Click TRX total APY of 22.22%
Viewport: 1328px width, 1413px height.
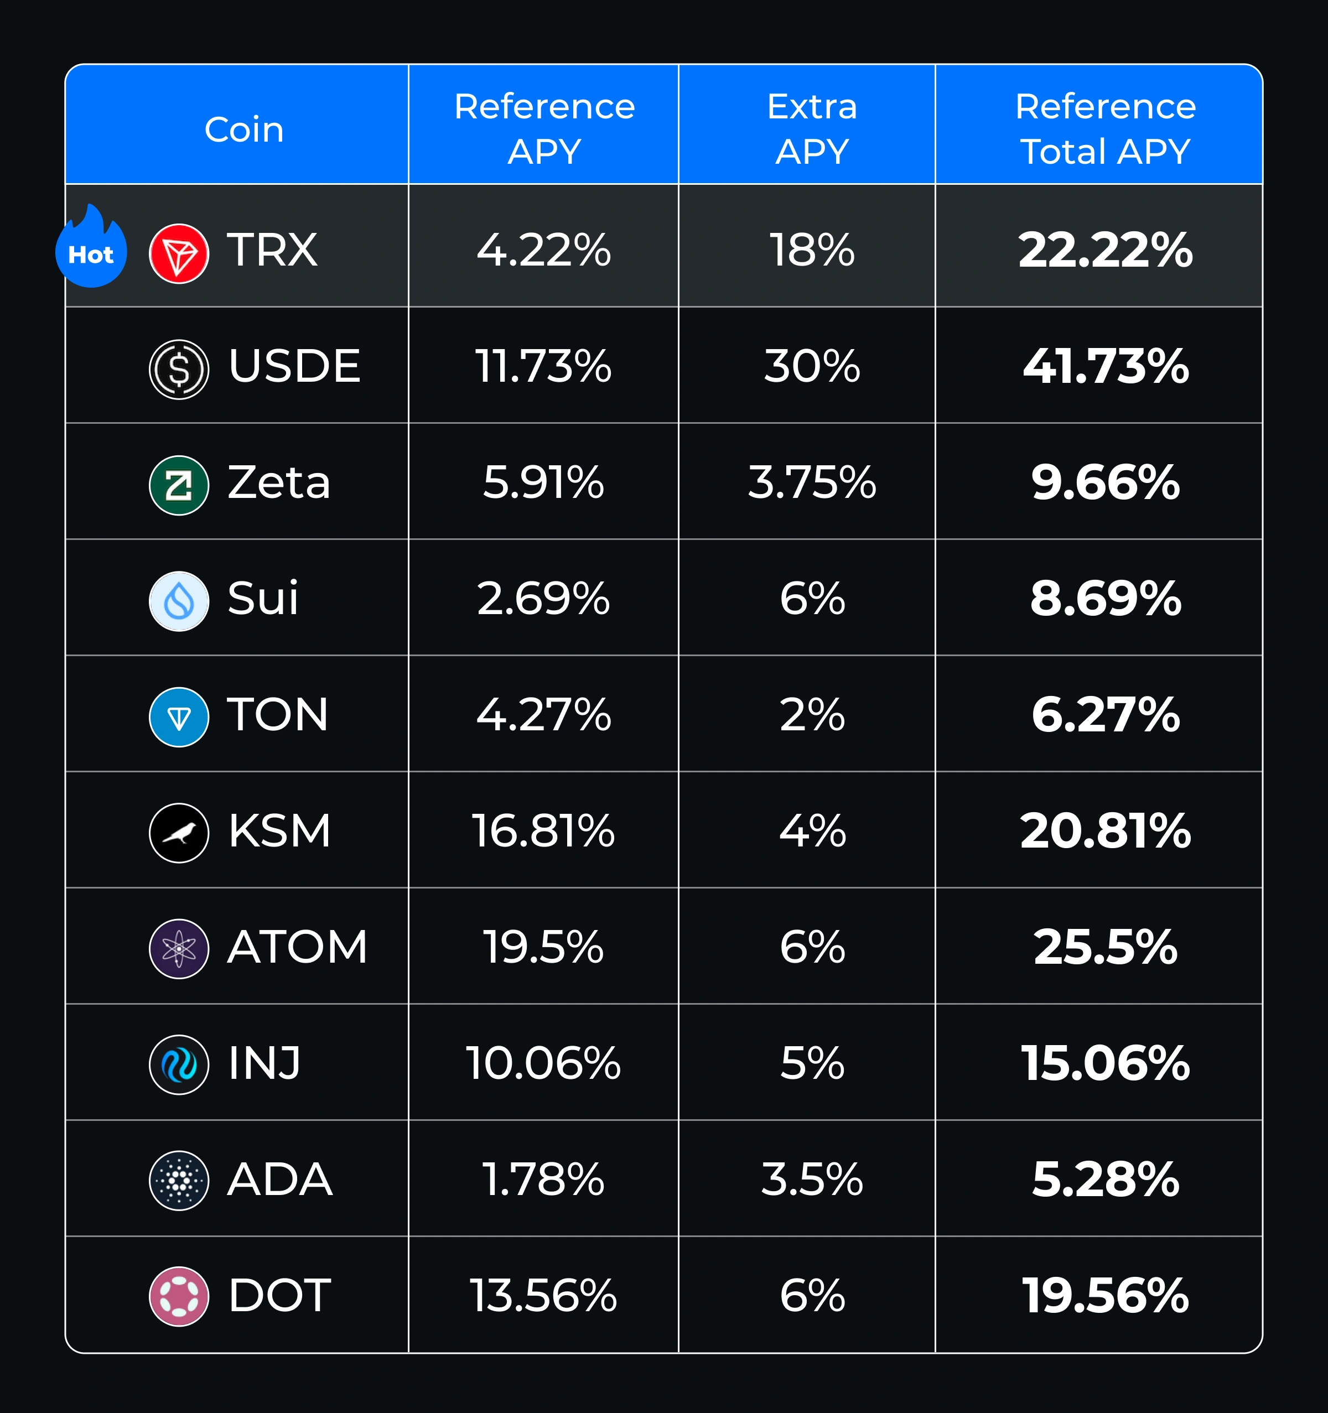[1105, 250]
